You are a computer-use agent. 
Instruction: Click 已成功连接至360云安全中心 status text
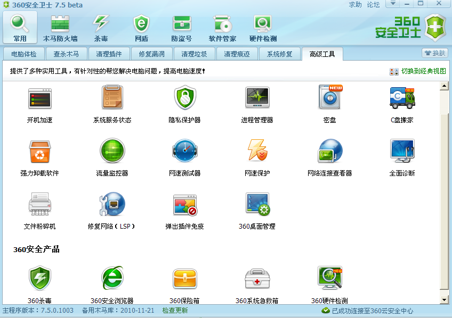373,311
